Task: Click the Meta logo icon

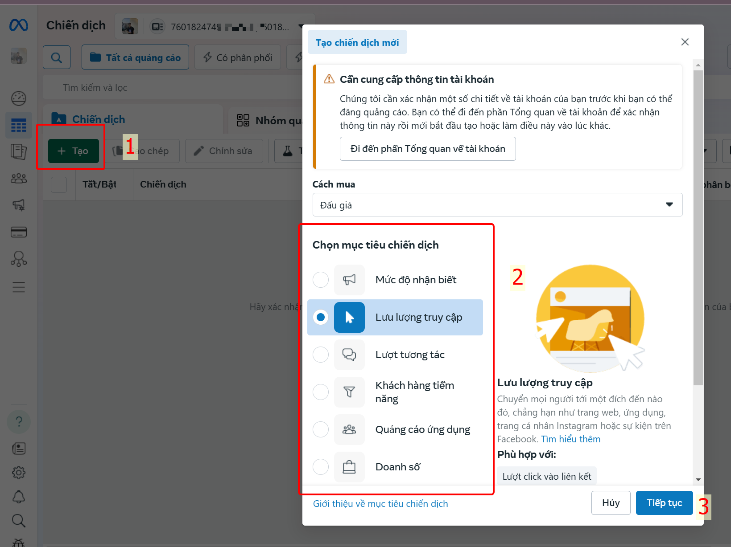Action: 19,25
